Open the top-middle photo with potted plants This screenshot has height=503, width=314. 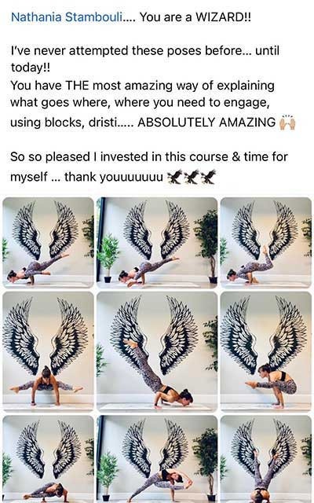click(x=157, y=243)
